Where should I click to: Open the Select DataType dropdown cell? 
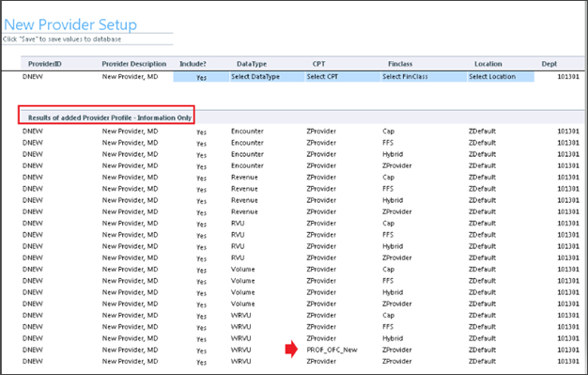coord(267,77)
